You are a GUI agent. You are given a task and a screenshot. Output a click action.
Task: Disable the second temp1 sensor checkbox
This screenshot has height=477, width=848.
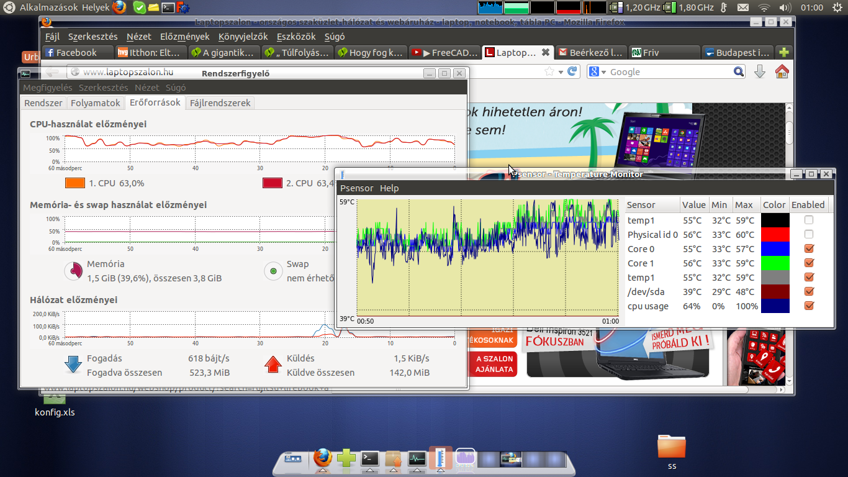tap(809, 277)
